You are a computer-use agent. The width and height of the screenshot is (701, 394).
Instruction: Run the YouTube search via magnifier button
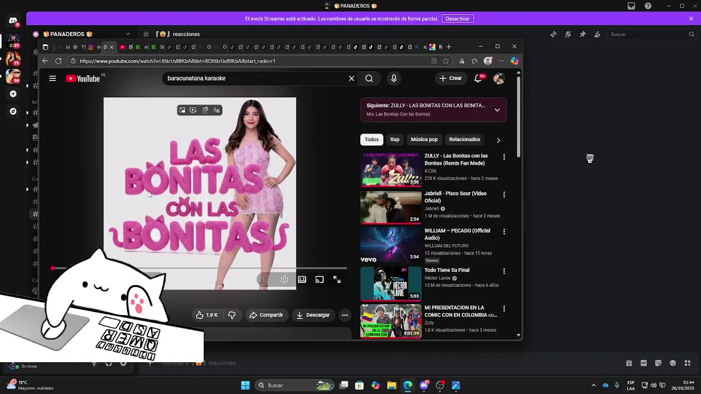(369, 78)
